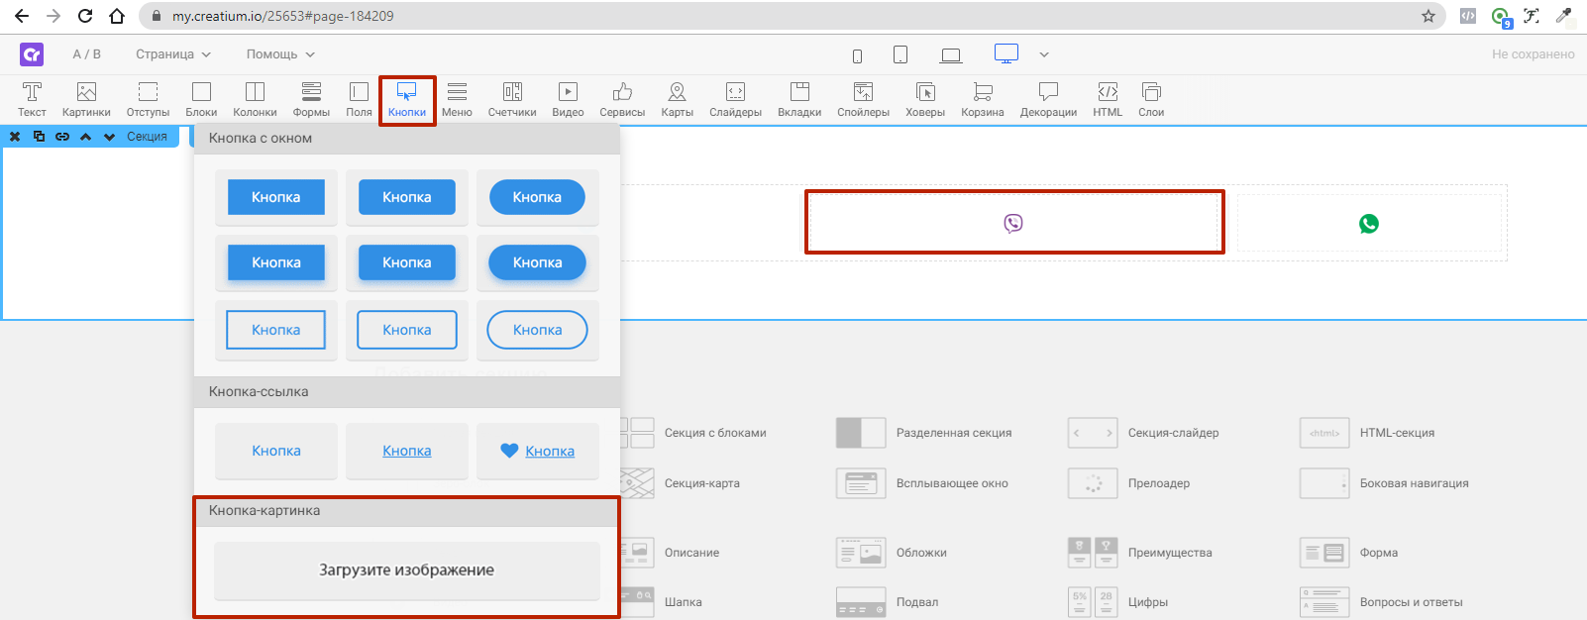Move the section up
The height and width of the screenshot is (620, 1587).
pyautogui.click(x=86, y=137)
